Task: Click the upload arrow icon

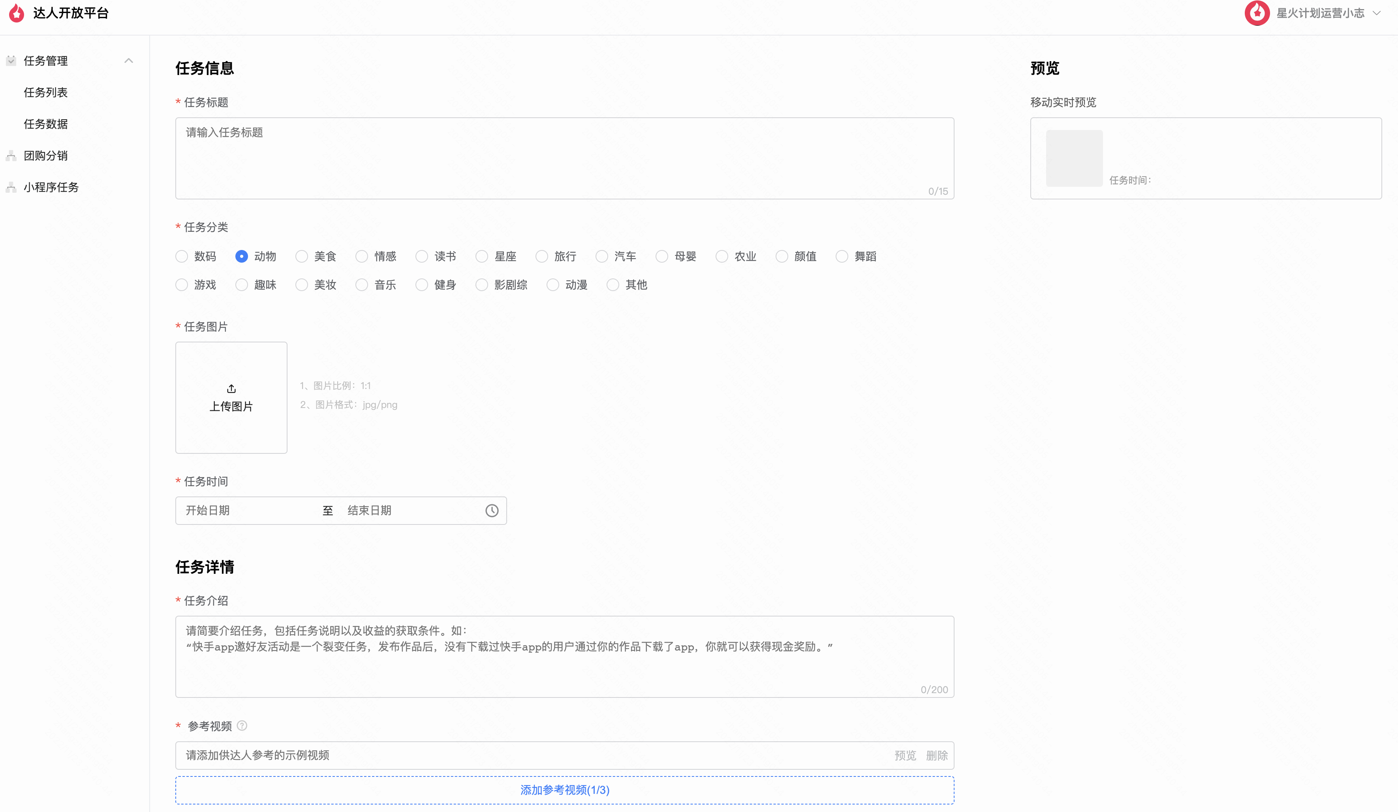Action: [x=231, y=388]
